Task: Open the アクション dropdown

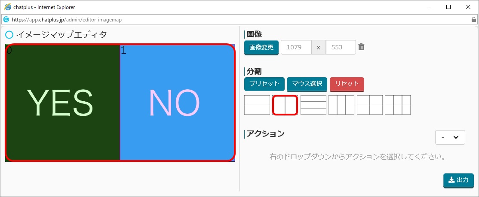Action: [x=450, y=137]
